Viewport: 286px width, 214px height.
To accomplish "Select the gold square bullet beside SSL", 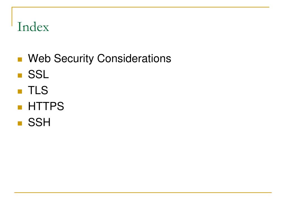I will (20, 75).
